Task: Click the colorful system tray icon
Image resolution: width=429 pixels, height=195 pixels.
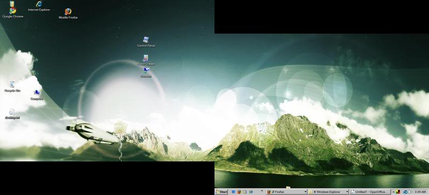Action: point(398,192)
